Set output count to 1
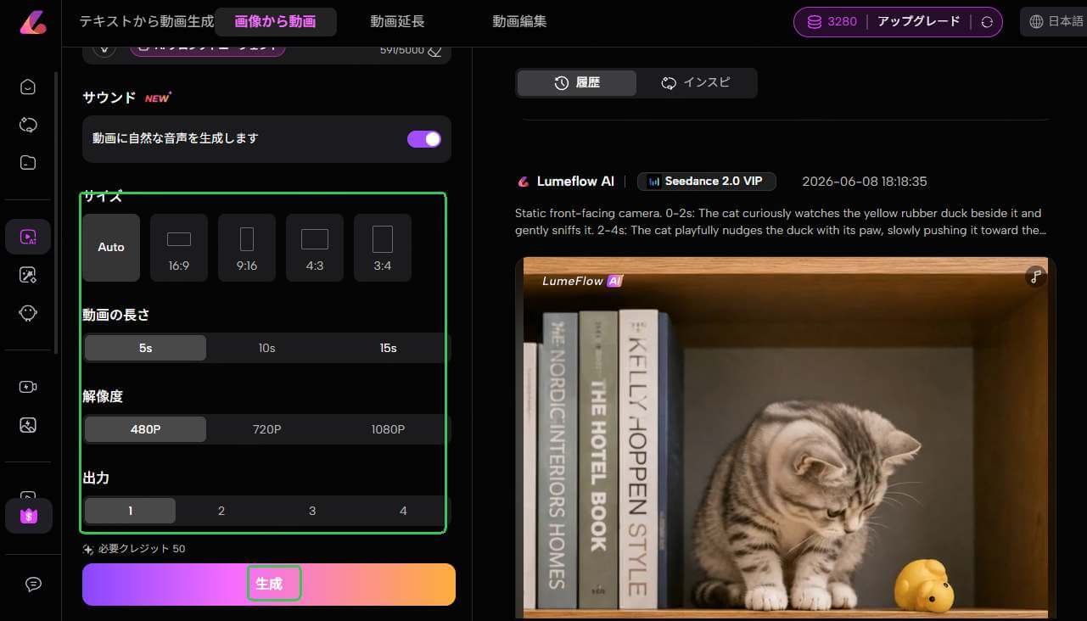The width and height of the screenshot is (1087, 621). click(x=130, y=511)
